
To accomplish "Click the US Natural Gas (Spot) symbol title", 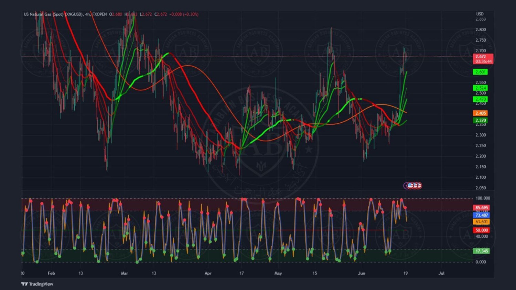I will 53,14.
